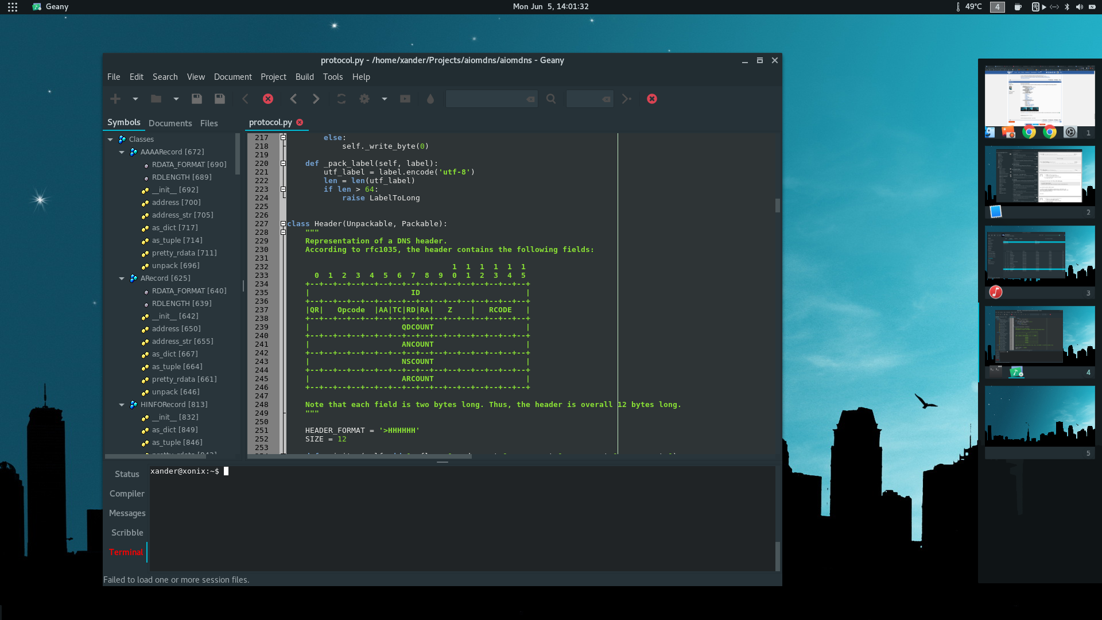Toggle the fold marker at line 220

(x=283, y=164)
